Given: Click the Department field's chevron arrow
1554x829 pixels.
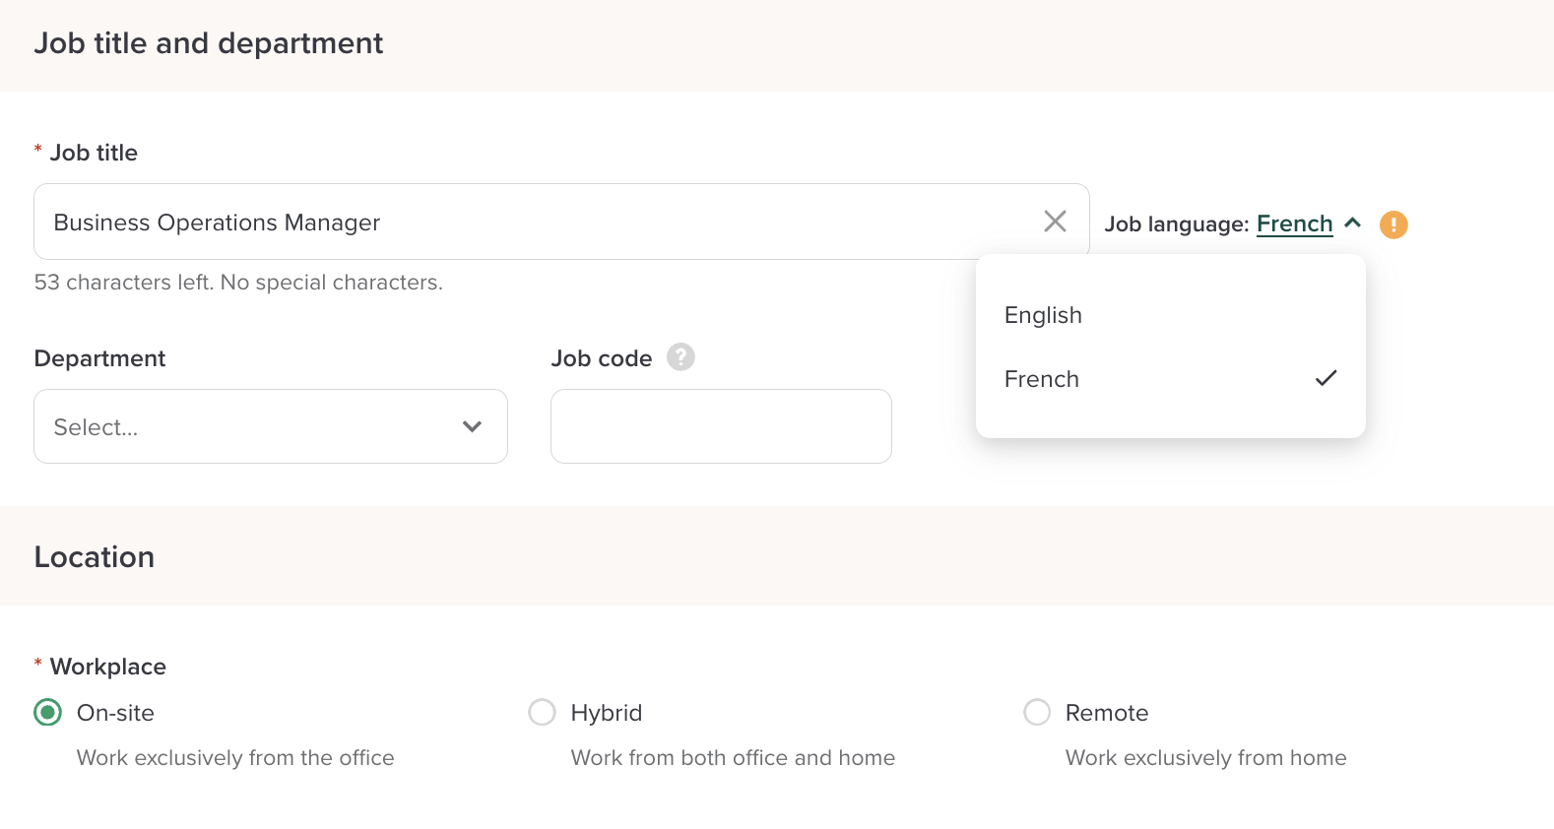Looking at the screenshot, I should (472, 426).
